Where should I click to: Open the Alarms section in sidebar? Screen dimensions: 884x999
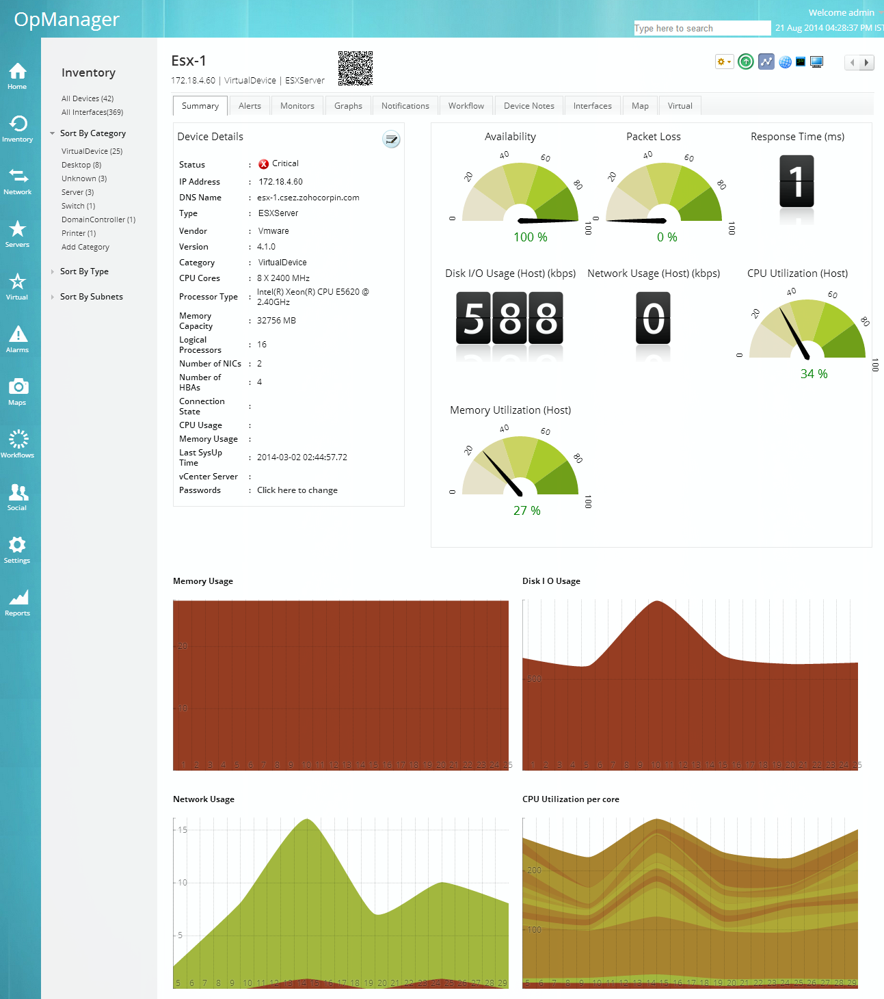pyautogui.click(x=18, y=338)
